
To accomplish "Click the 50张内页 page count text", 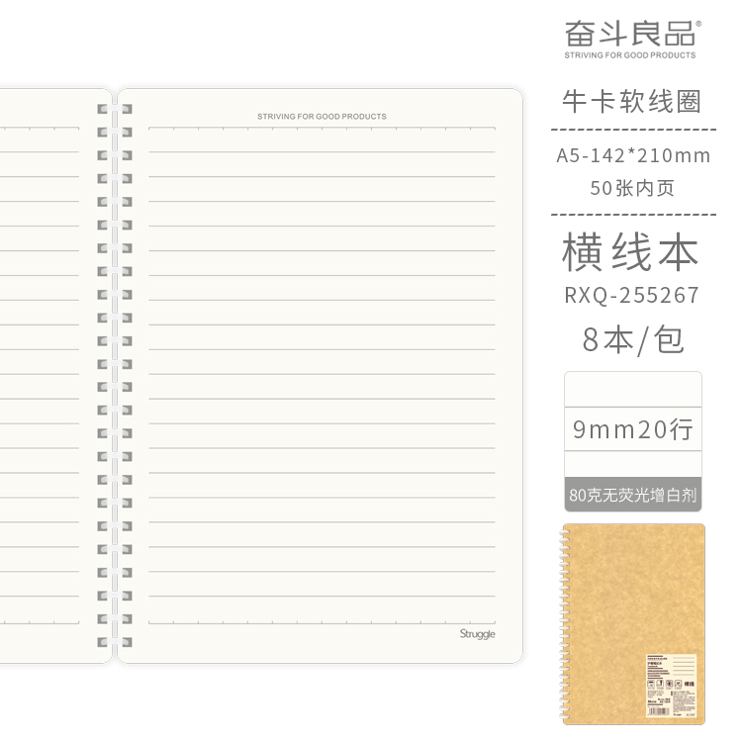I will [632, 188].
